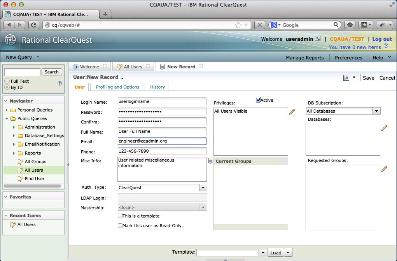The height and width of the screenshot is (261, 397).
Task: Check This is a template checkbox
Action: coord(120,216)
